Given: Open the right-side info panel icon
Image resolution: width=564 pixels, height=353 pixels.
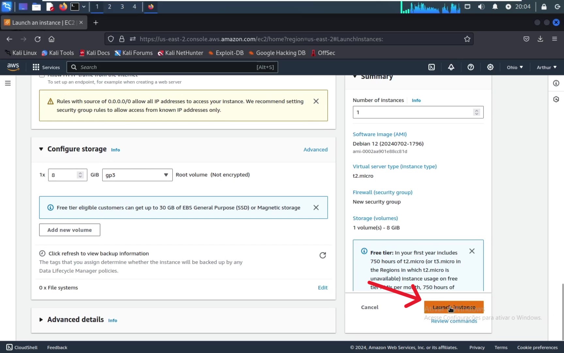Looking at the screenshot, I should click(556, 83).
